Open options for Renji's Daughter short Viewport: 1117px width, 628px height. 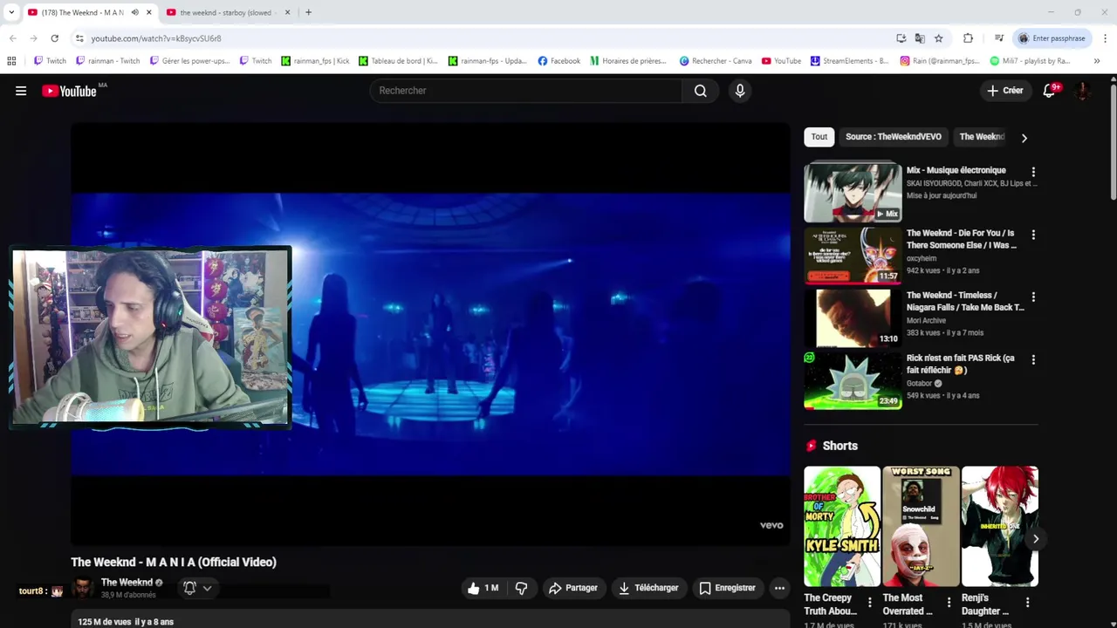(x=1027, y=602)
